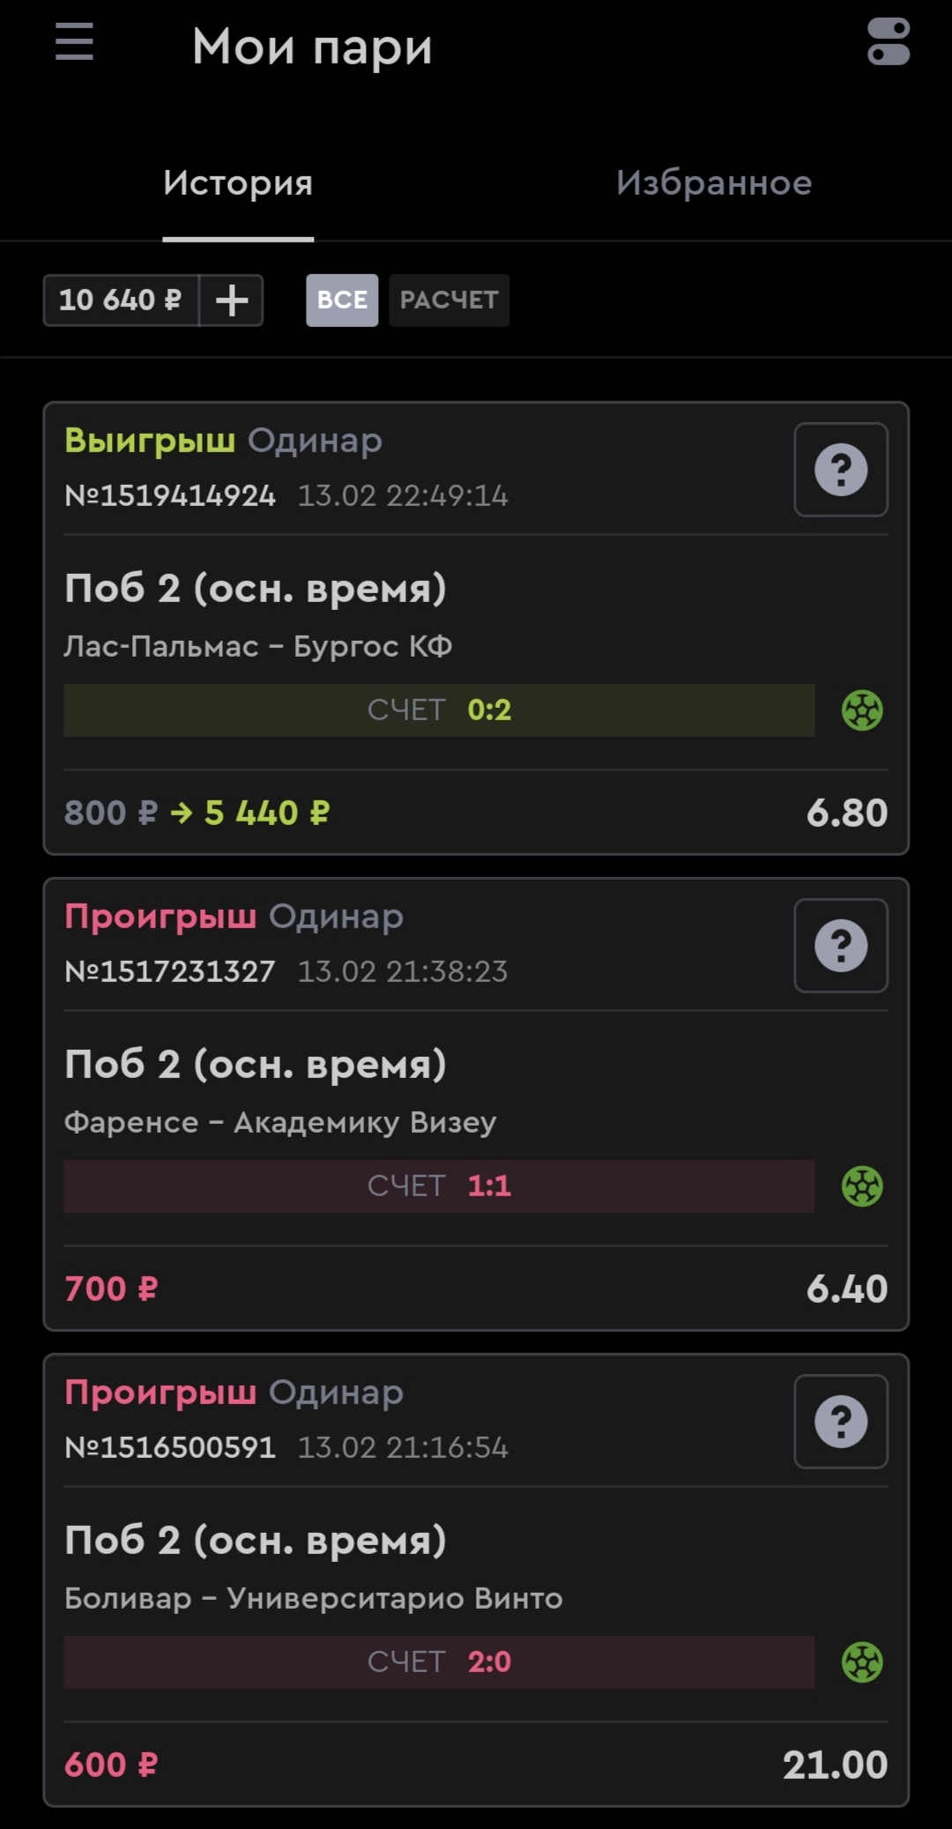Click the 0:2 score bar
Screen dimensions: 952x1829
pyautogui.click(x=439, y=710)
